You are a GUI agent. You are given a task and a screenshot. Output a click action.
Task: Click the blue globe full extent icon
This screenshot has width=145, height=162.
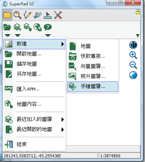tap(133, 75)
